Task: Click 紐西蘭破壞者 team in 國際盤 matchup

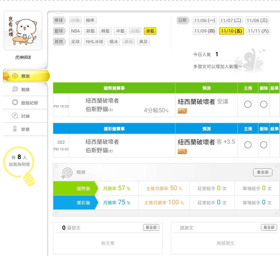Action: point(102,101)
